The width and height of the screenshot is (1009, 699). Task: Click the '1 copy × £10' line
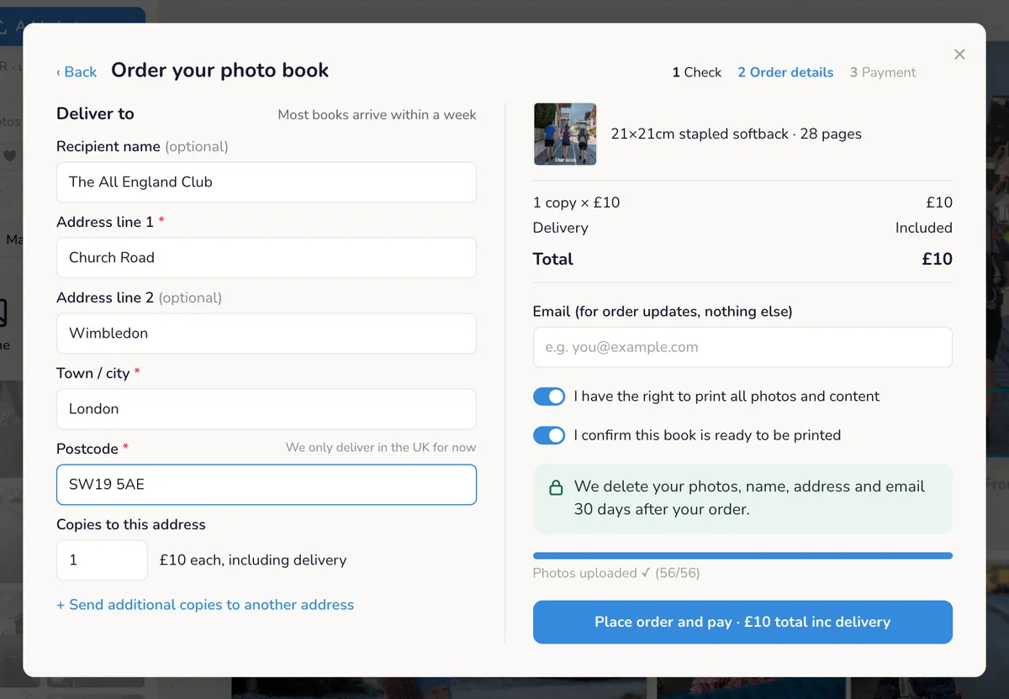click(x=576, y=202)
